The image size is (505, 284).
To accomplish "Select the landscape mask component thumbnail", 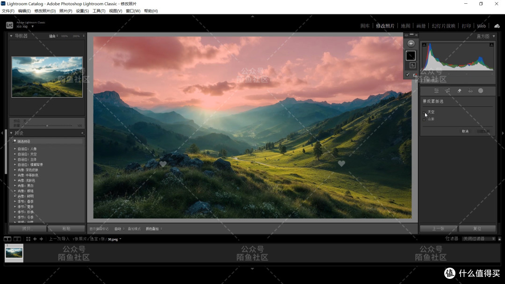I will (412, 65).
